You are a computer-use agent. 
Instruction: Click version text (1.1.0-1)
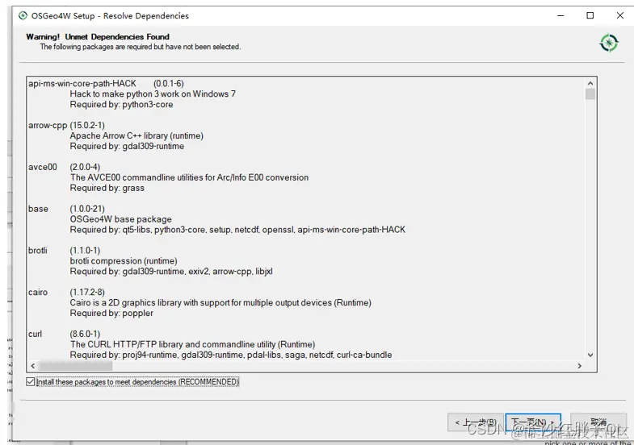85,251
